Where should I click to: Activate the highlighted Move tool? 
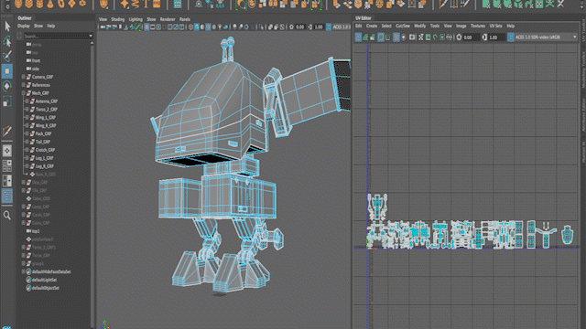click(7, 71)
